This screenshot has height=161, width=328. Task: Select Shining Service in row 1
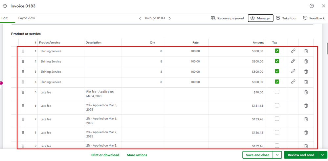click(51, 51)
